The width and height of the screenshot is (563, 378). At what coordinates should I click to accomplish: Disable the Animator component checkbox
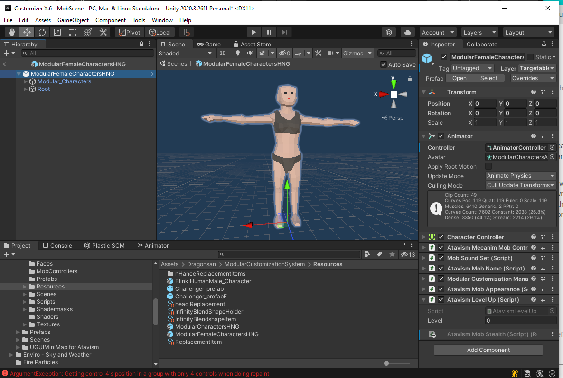441,136
